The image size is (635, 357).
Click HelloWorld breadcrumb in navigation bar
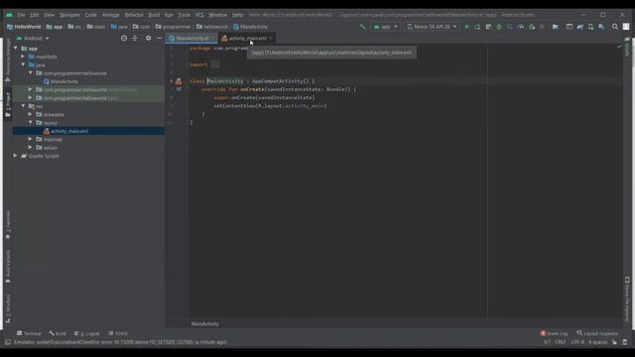click(24, 27)
